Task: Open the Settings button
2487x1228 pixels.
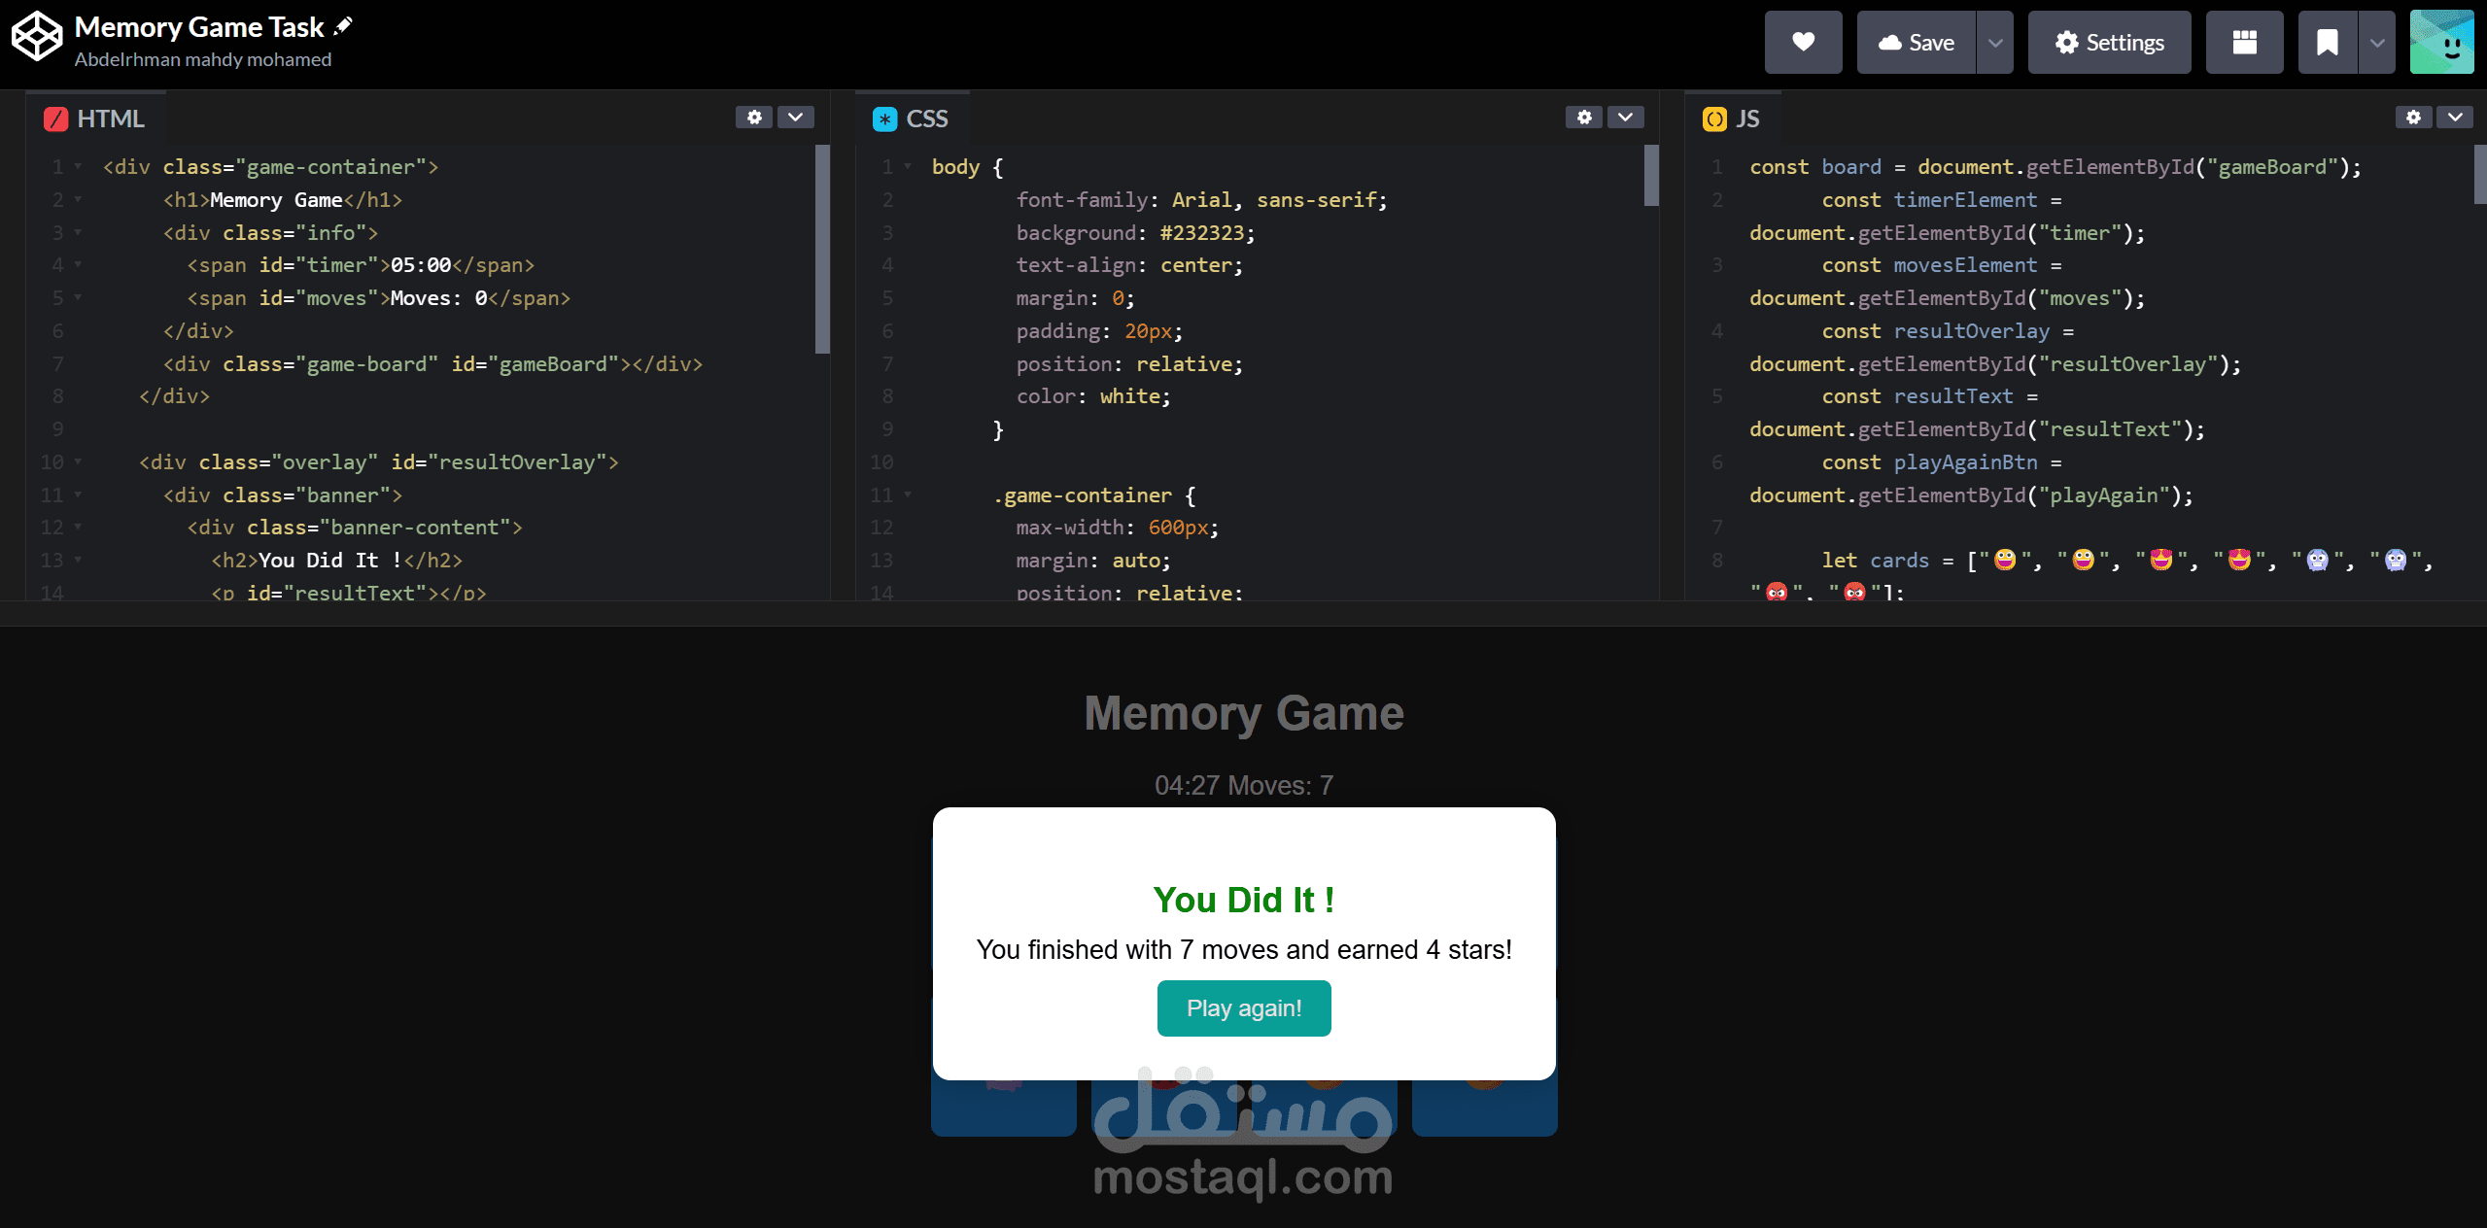Action: point(2109,42)
